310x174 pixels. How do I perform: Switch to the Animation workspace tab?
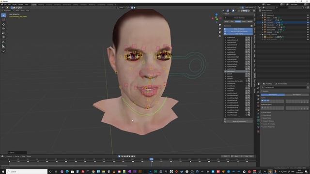click(84, 4)
